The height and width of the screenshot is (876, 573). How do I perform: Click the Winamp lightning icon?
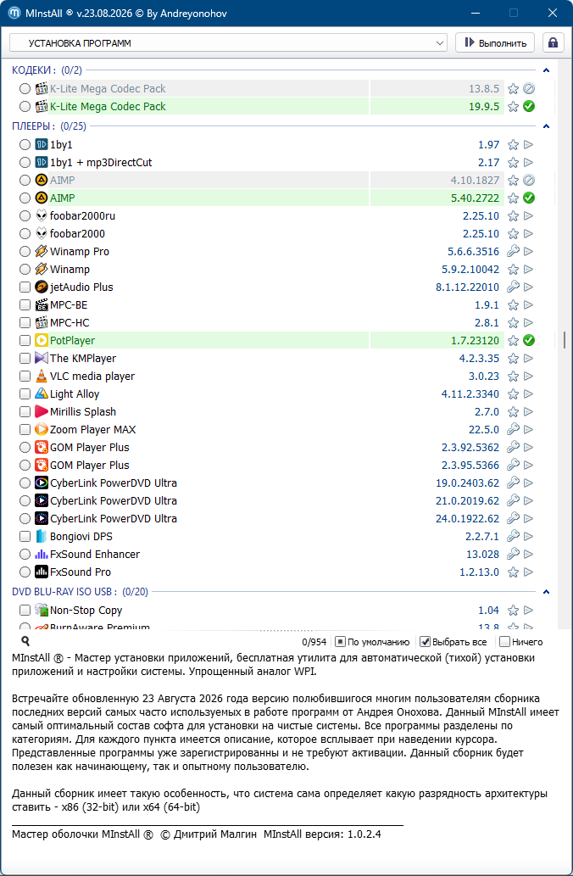[x=42, y=270]
